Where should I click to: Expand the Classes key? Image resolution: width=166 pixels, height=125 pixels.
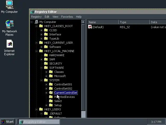(x=46, y=72)
